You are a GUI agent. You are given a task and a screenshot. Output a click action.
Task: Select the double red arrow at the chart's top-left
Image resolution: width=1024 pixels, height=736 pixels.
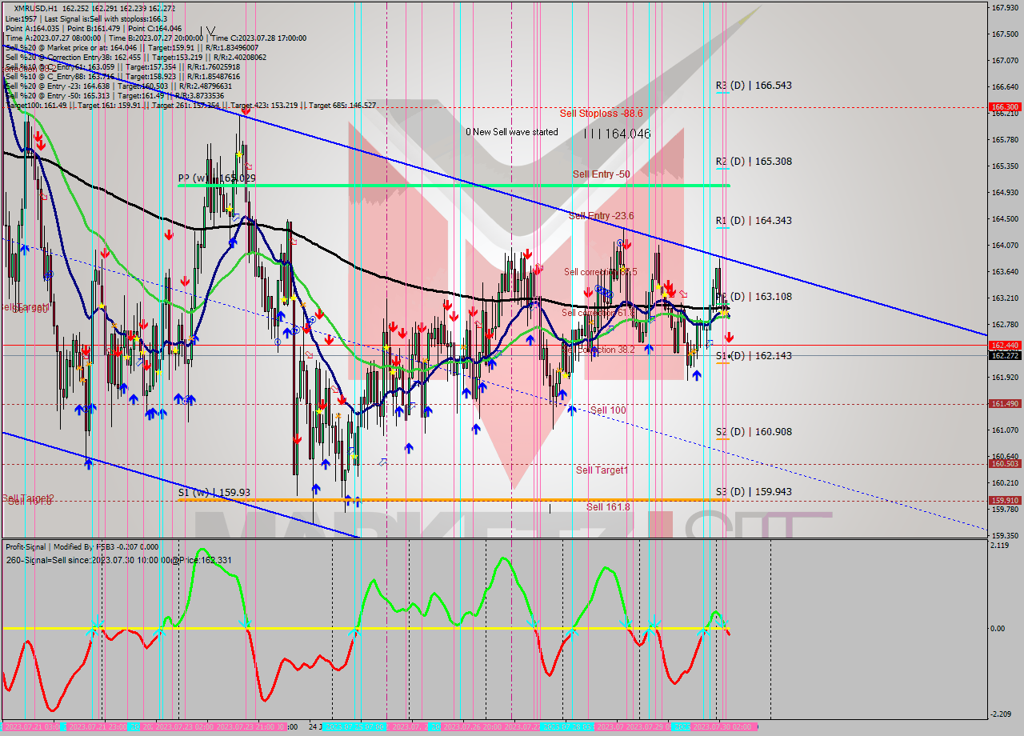tap(38, 140)
